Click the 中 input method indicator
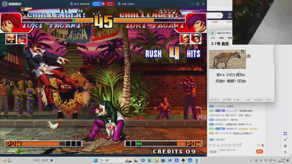Image resolution: width=292 pixels, height=164 pixels. click(266, 160)
